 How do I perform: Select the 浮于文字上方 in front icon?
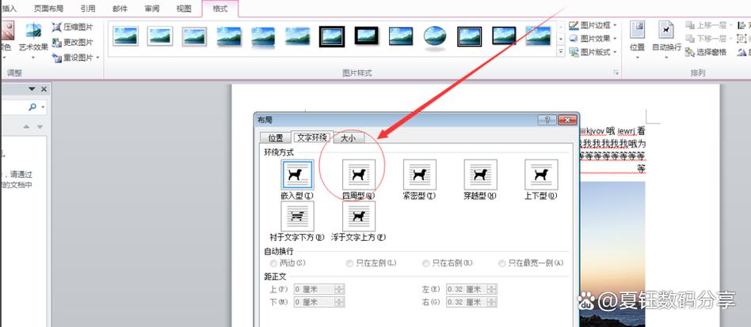pos(359,216)
